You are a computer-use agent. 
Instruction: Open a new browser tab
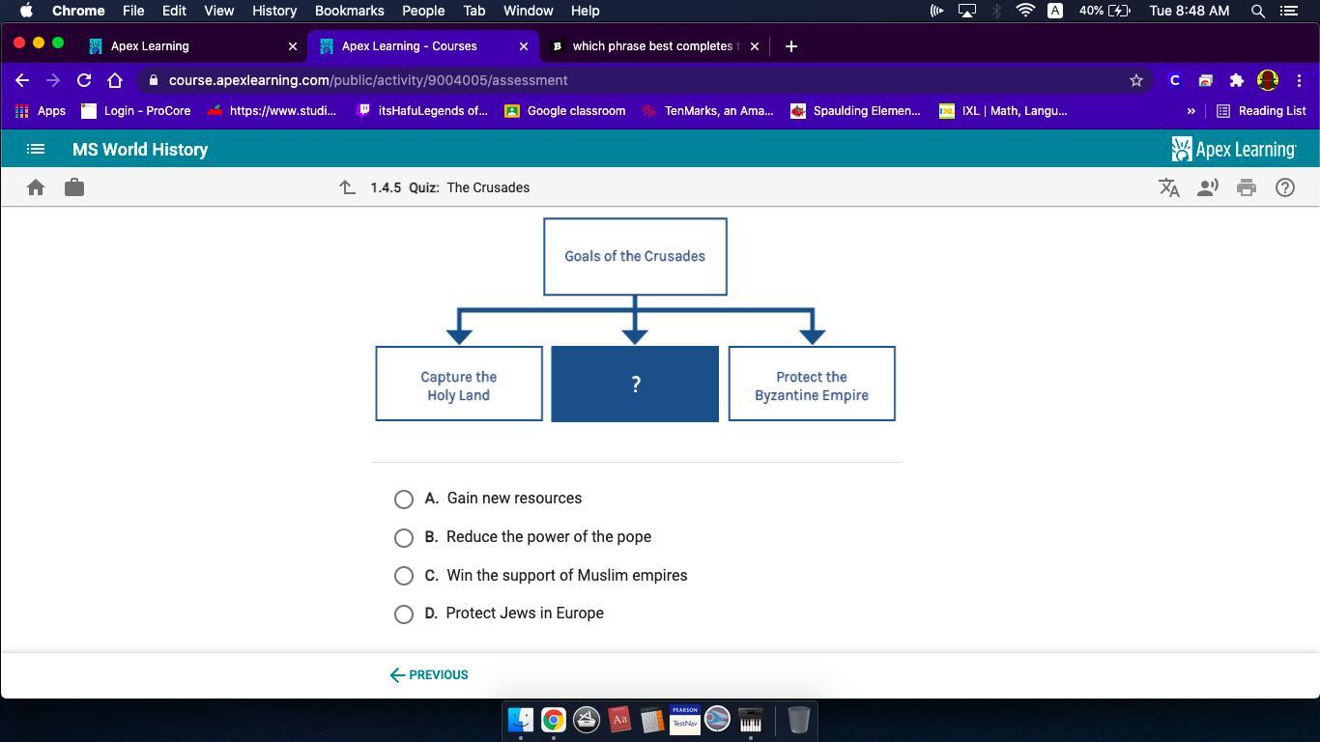791,45
